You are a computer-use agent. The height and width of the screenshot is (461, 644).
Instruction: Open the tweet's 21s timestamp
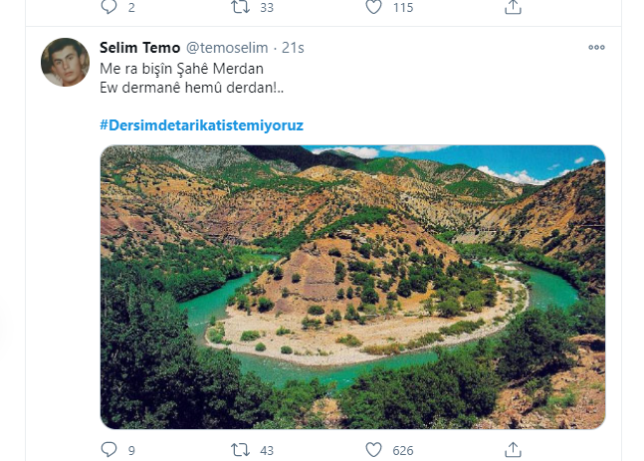point(294,48)
